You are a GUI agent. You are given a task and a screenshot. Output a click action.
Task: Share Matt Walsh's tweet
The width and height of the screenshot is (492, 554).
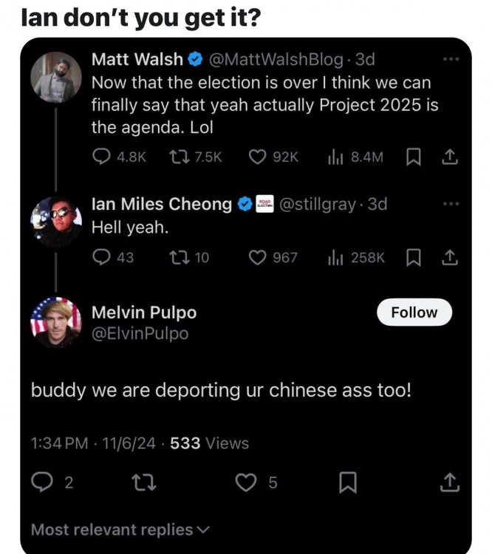coord(449,156)
